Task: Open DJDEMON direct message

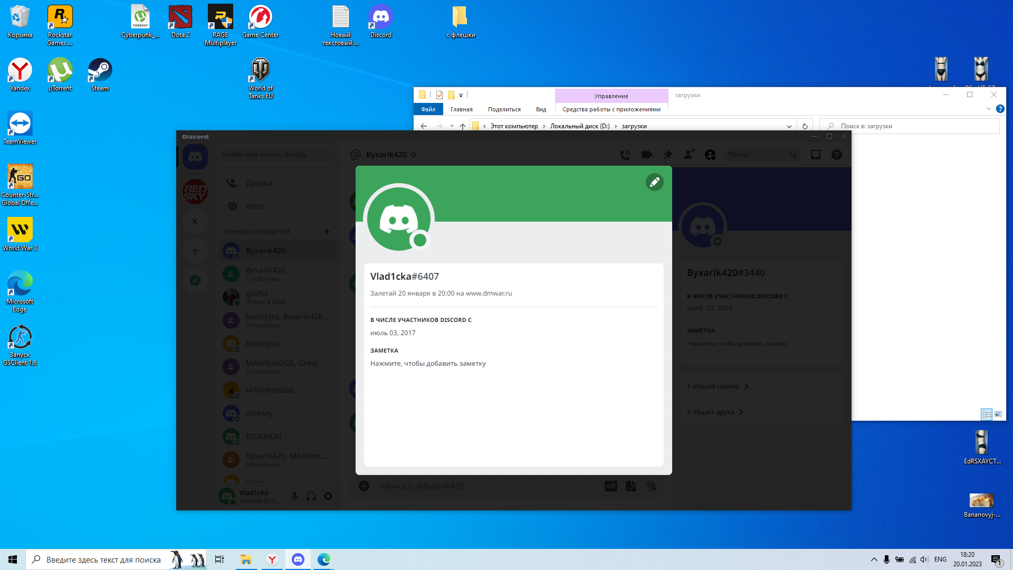Action: (278, 436)
